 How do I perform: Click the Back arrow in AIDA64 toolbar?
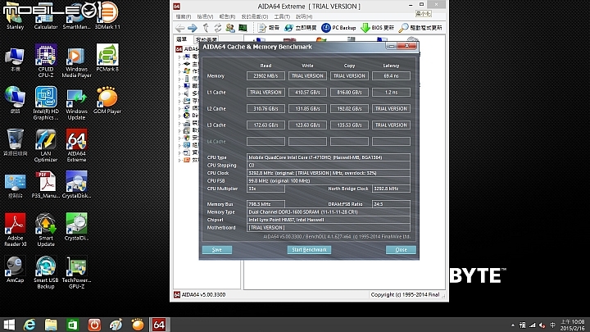pos(180,28)
